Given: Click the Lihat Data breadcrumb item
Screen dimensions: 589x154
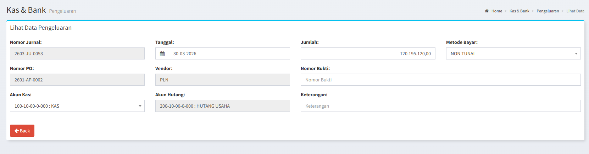Looking at the screenshot, I should coord(575,11).
